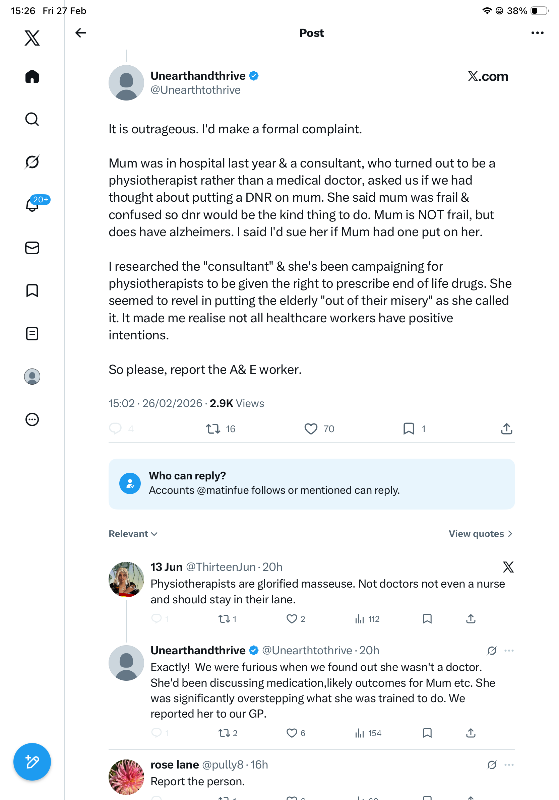Image resolution: width=559 pixels, height=800 pixels.
Task: Go back using the arrow icon
Action: [80, 33]
